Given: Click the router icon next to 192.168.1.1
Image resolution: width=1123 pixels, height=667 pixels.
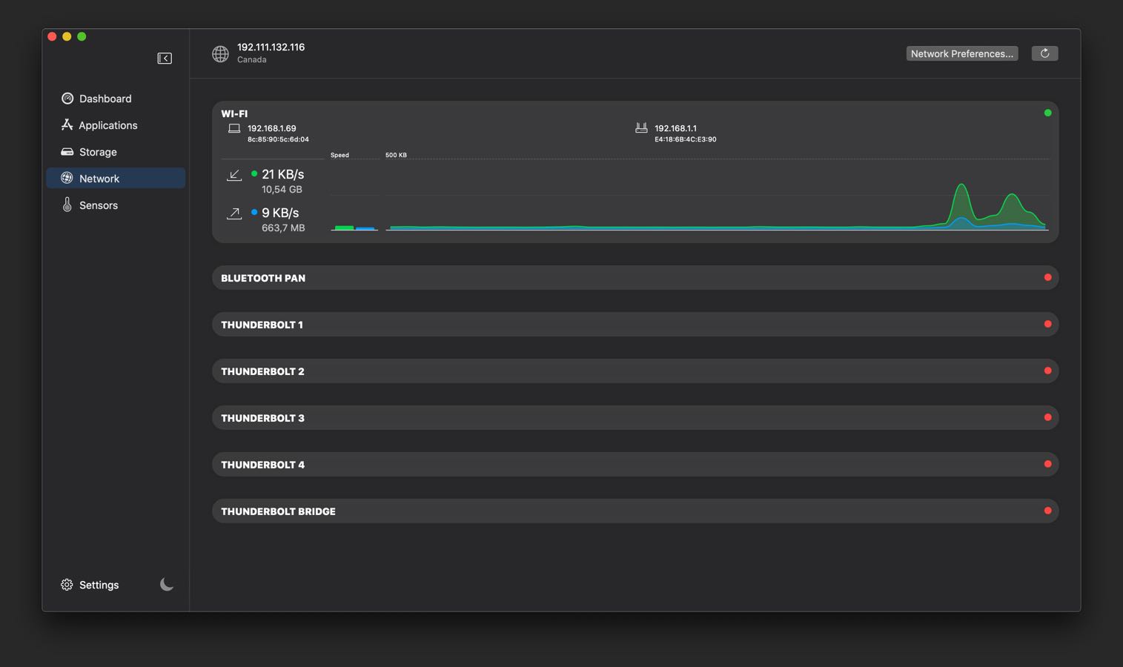Looking at the screenshot, I should pos(641,128).
